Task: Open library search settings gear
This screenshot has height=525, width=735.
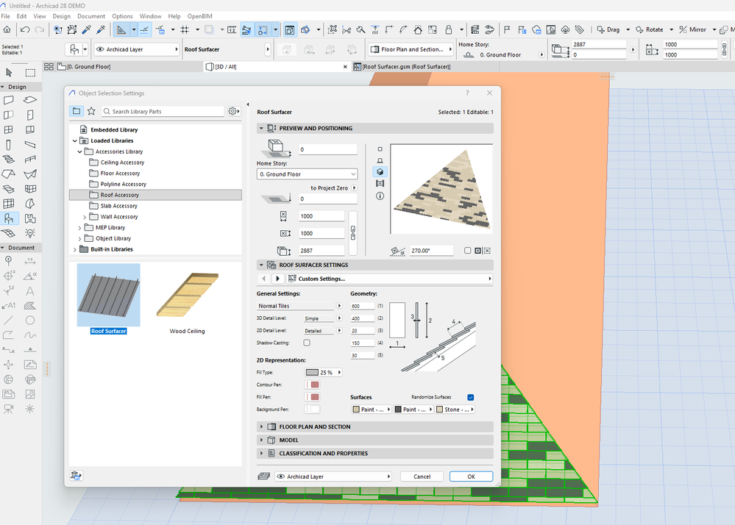Action: (233, 111)
